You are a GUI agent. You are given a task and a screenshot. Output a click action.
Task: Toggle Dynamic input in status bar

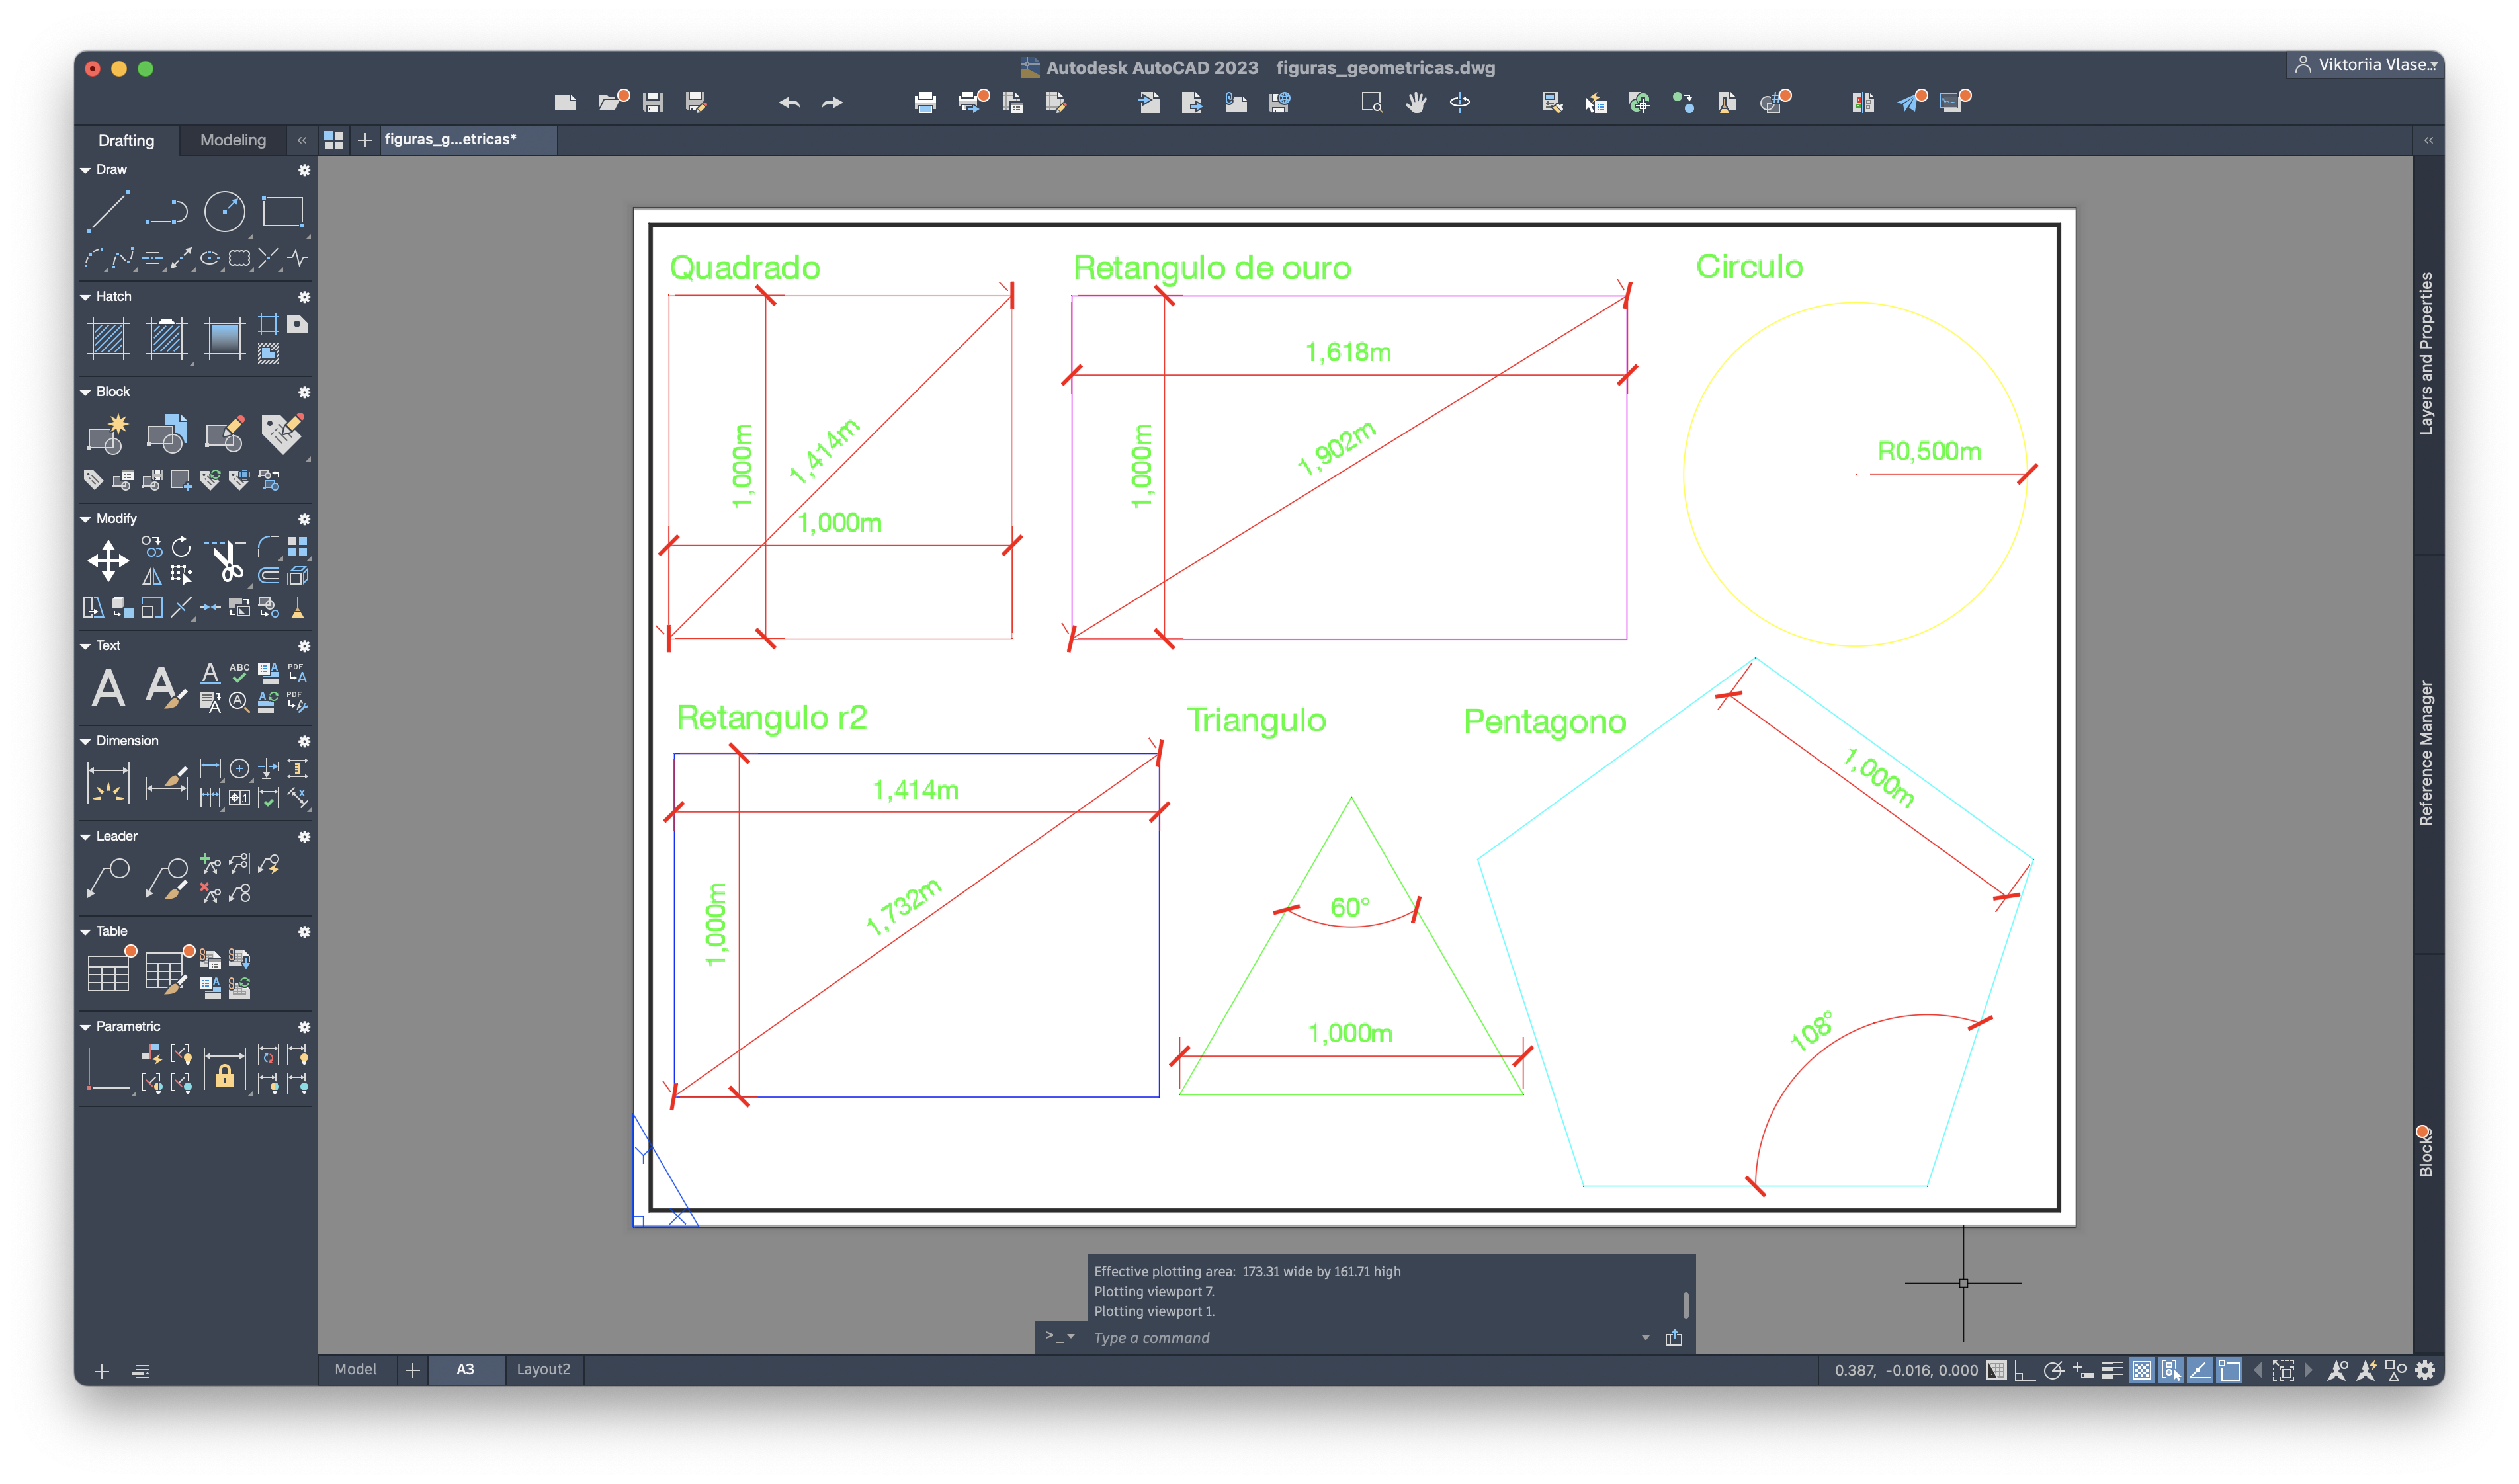tap(2083, 1371)
